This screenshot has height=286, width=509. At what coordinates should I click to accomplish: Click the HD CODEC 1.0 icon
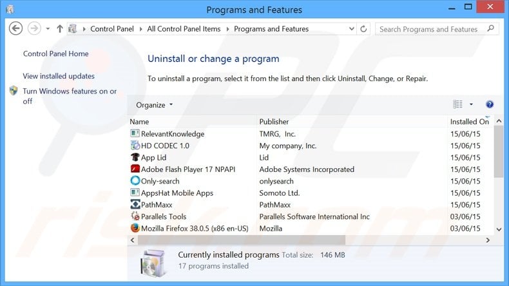[x=135, y=146]
